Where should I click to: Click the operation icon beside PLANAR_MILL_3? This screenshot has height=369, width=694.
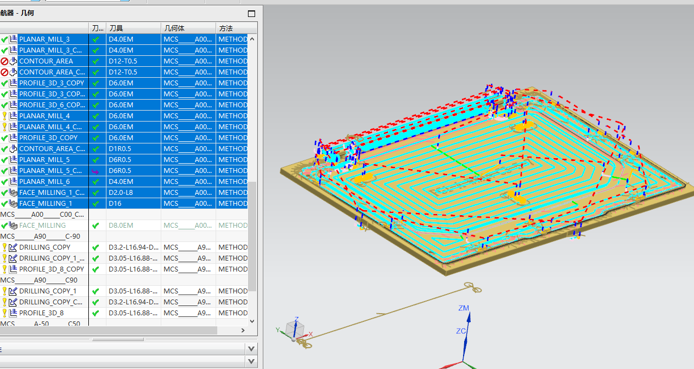pos(14,39)
